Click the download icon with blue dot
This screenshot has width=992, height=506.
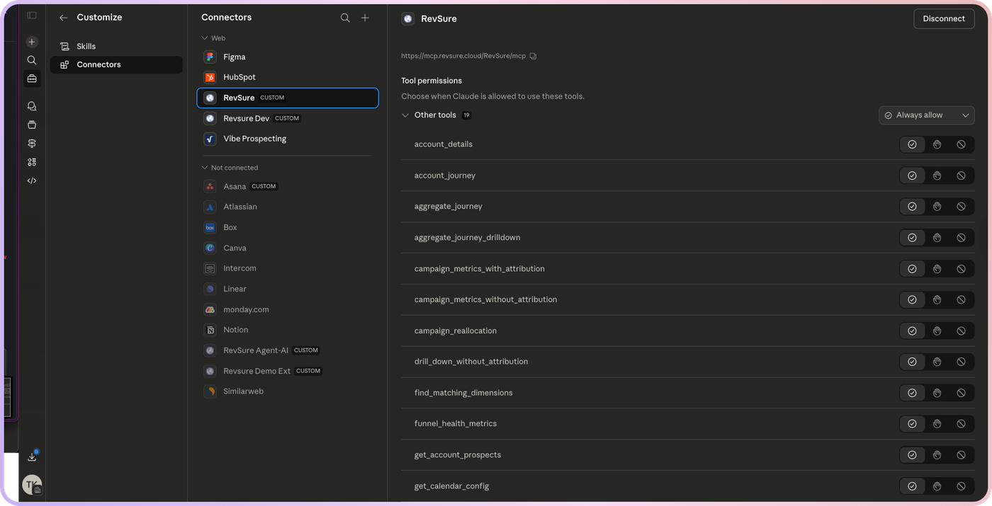pyautogui.click(x=32, y=457)
